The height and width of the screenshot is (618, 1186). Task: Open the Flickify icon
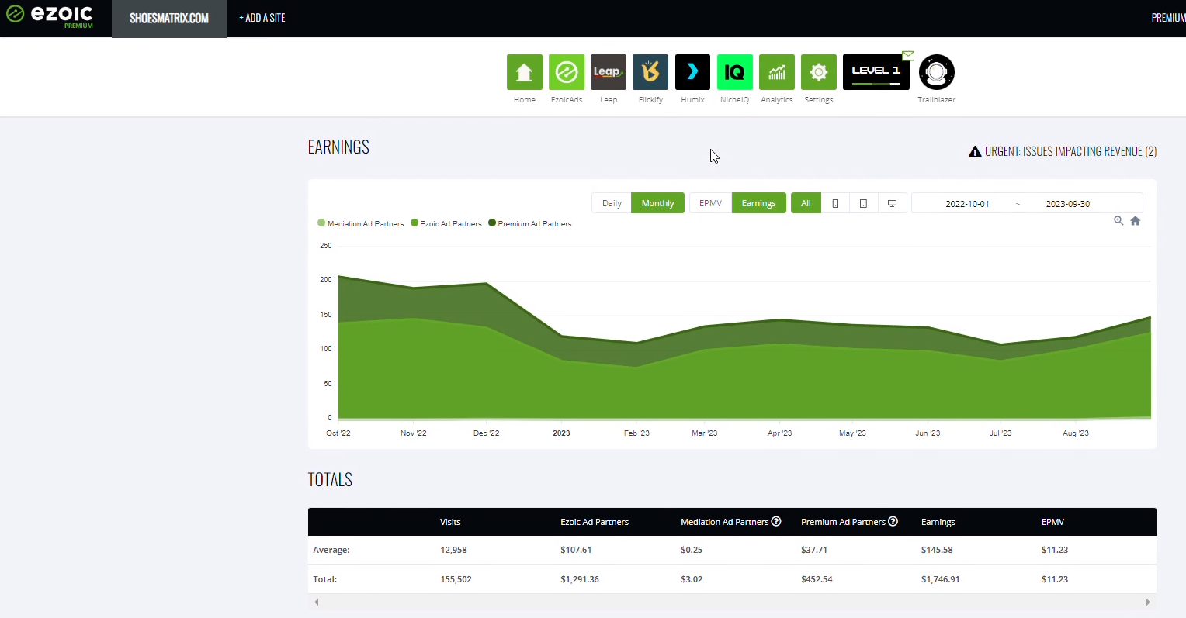(650, 72)
